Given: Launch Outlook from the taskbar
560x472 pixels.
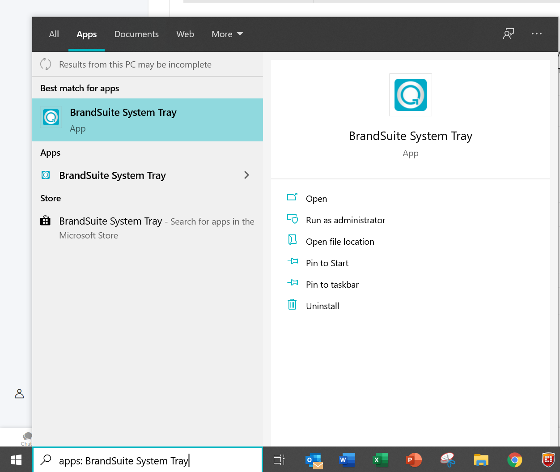Looking at the screenshot, I should (x=314, y=460).
